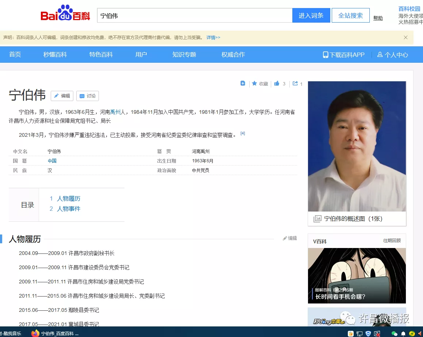Click the thumbs-up like icon
Image resolution: width=423 pixels, height=337 pixels.
pyautogui.click(x=277, y=84)
